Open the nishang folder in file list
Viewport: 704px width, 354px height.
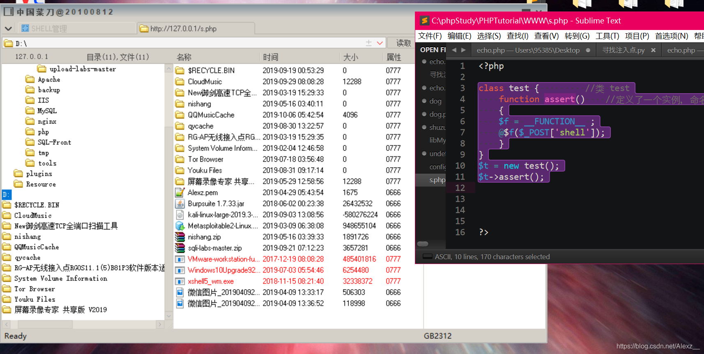199,104
